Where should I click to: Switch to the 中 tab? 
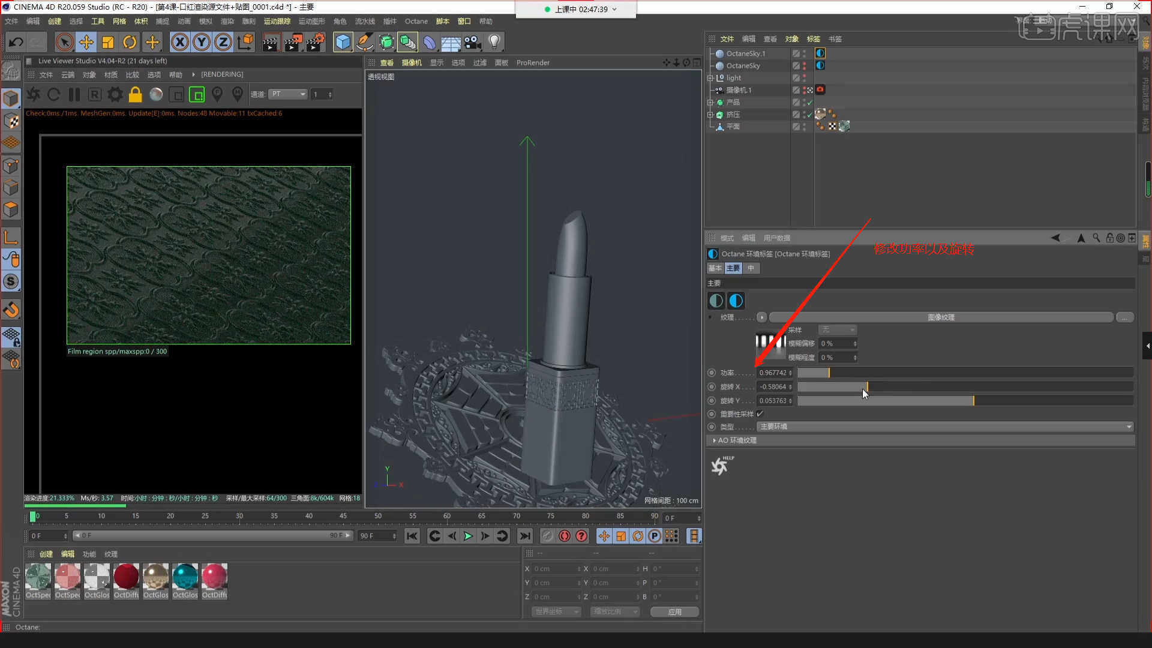[751, 268]
